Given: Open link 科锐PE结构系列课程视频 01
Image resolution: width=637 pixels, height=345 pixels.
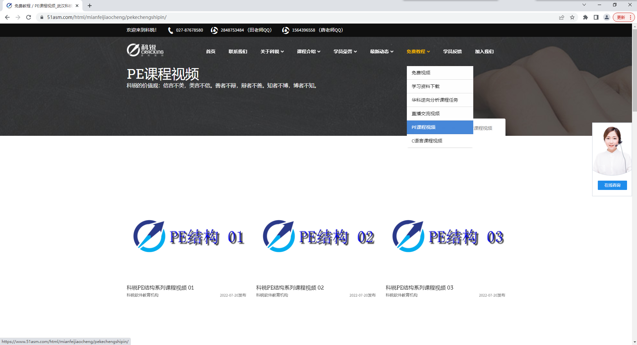Looking at the screenshot, I should tap(160, 288).
